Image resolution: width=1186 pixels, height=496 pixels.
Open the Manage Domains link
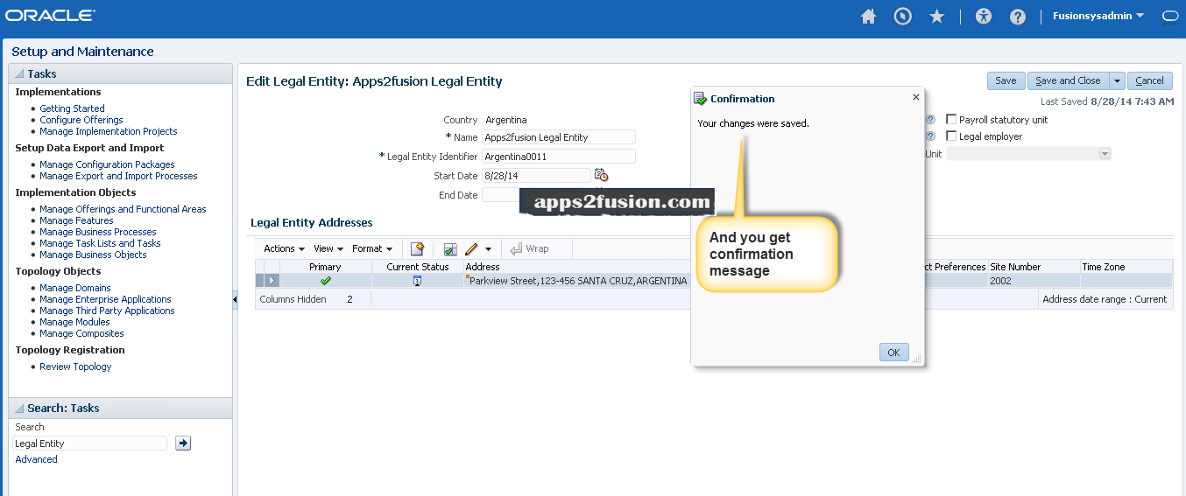75,288
